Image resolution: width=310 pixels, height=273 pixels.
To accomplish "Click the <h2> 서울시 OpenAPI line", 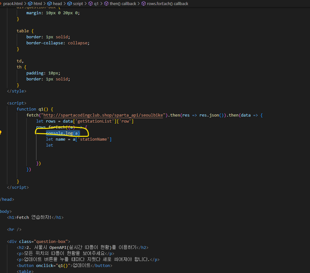I will coord(82,247).
